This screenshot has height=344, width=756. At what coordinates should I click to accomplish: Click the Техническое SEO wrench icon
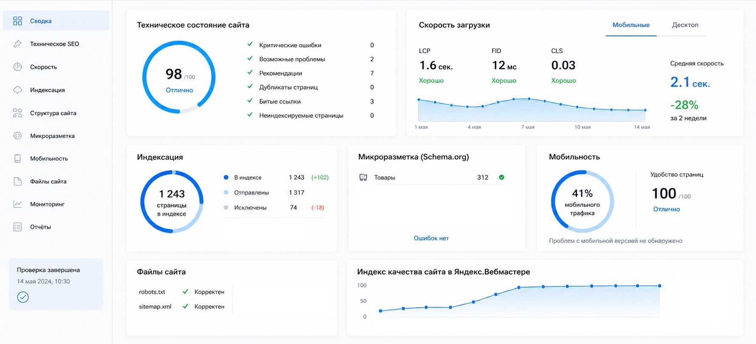pos(17,44)
